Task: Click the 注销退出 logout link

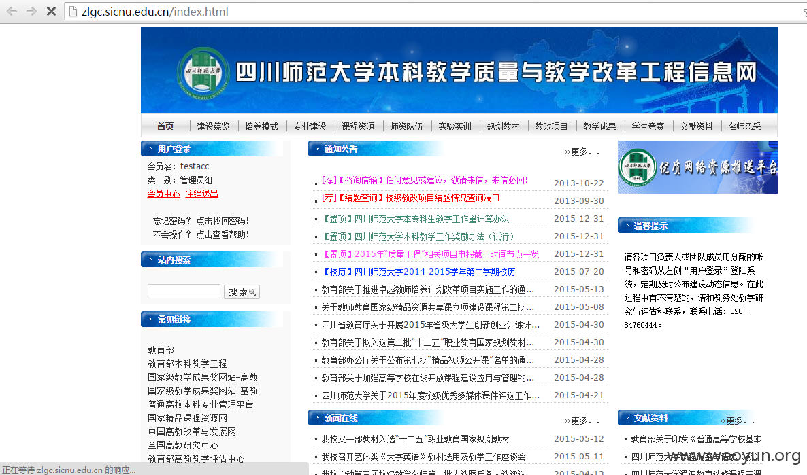Action: 201,194
